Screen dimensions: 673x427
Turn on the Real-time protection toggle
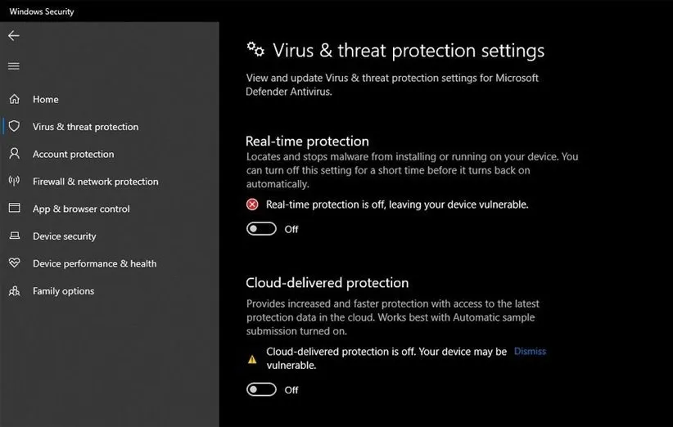pos(261,229)
